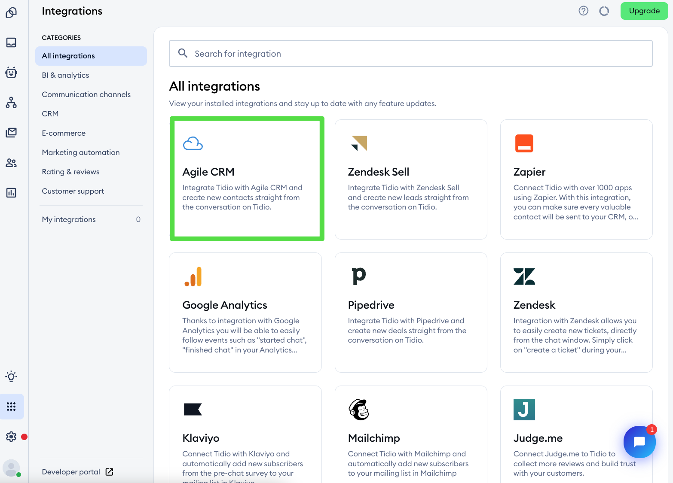The height and width of the screenshot is (483, 673).
Task: Click the Zendesk Sell logo icon
Action: coord(359,143)
